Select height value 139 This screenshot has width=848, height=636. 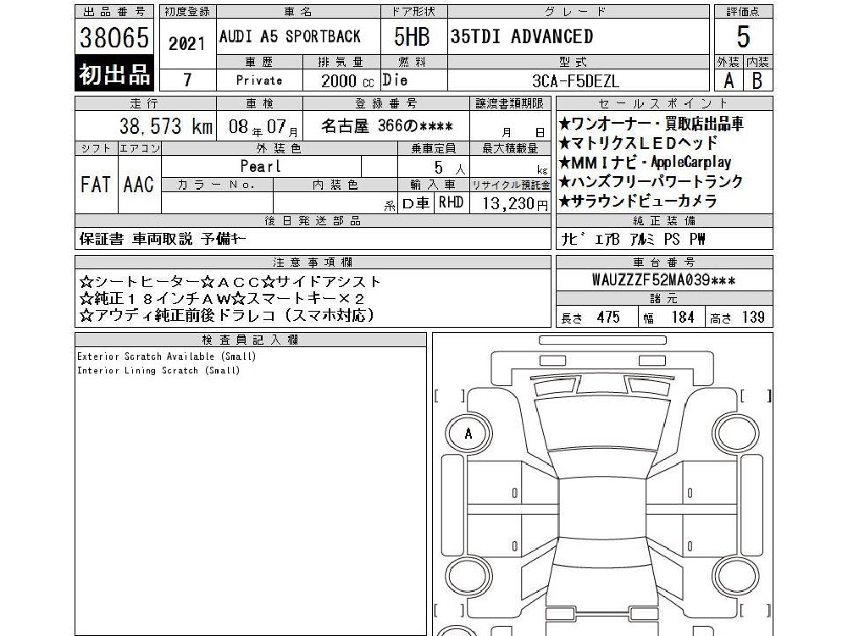(x=753, y=317)
